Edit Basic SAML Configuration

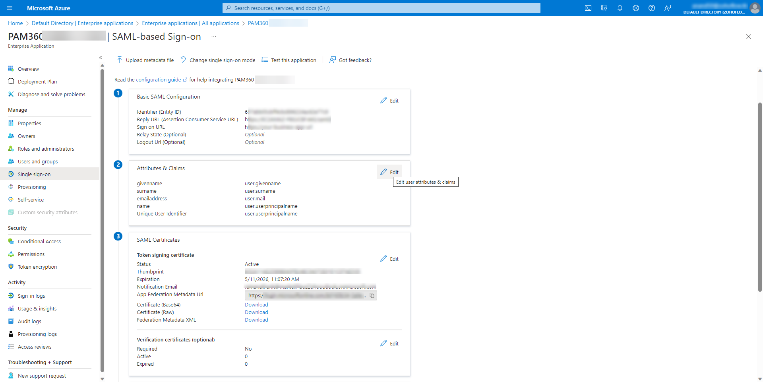coord(389,101)
